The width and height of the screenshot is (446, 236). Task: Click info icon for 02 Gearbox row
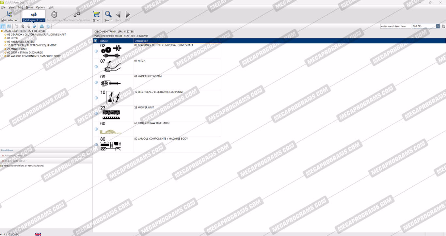(96, 51)
